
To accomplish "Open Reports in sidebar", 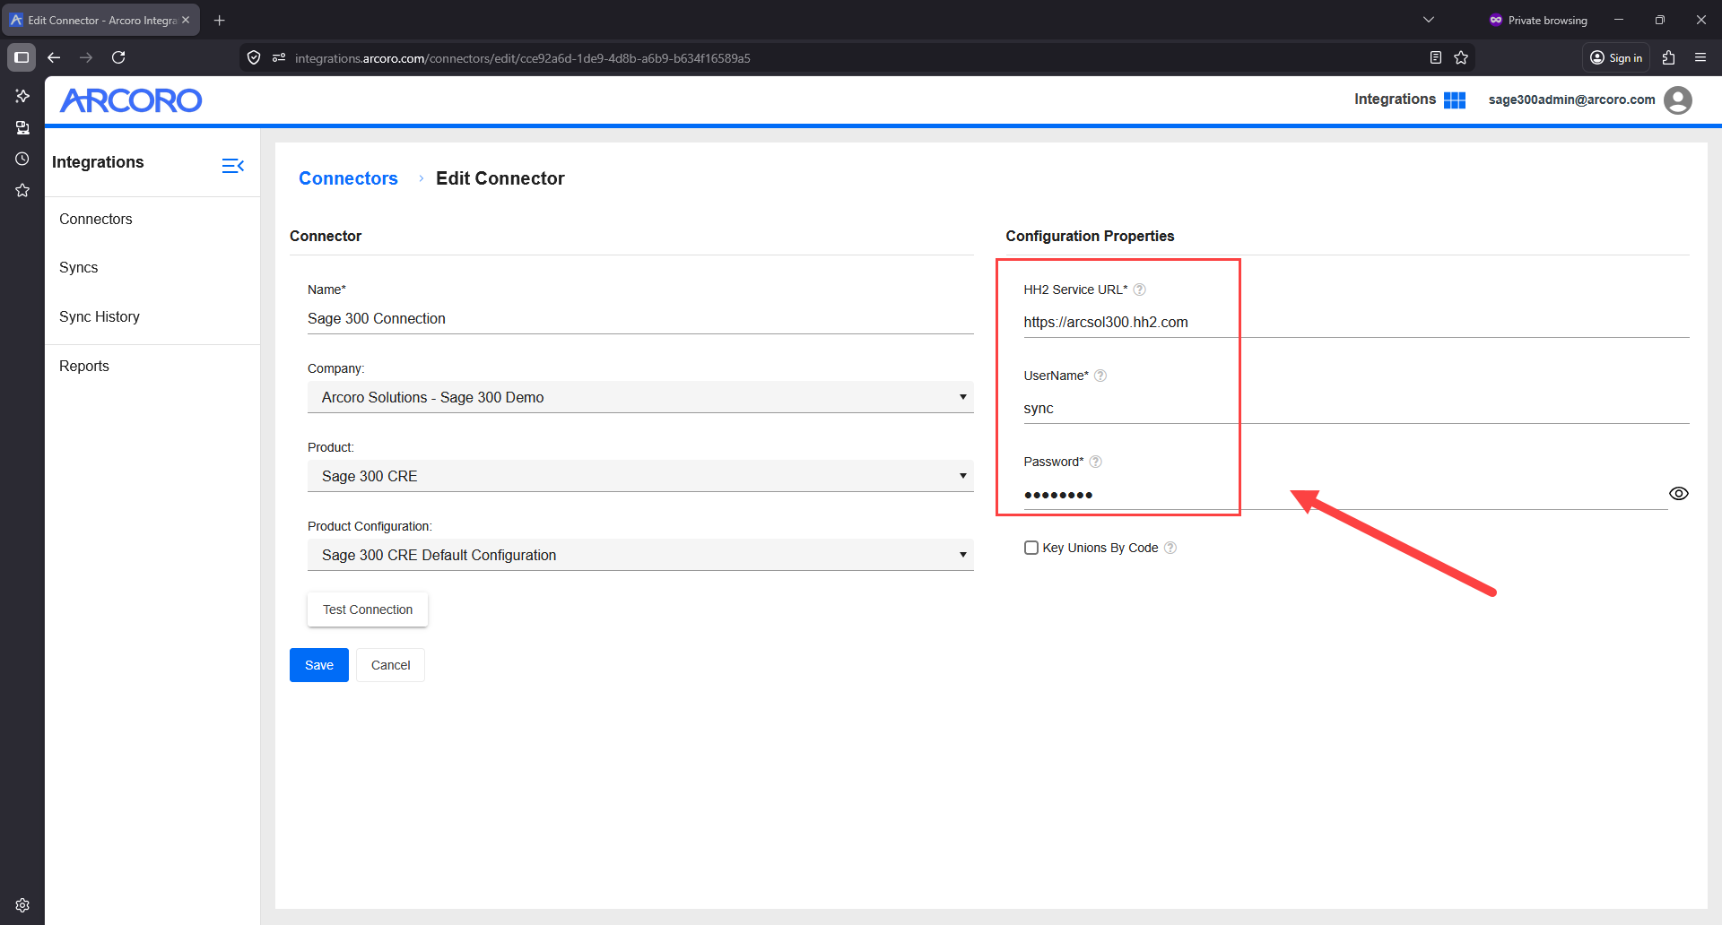I will (84, 367).
